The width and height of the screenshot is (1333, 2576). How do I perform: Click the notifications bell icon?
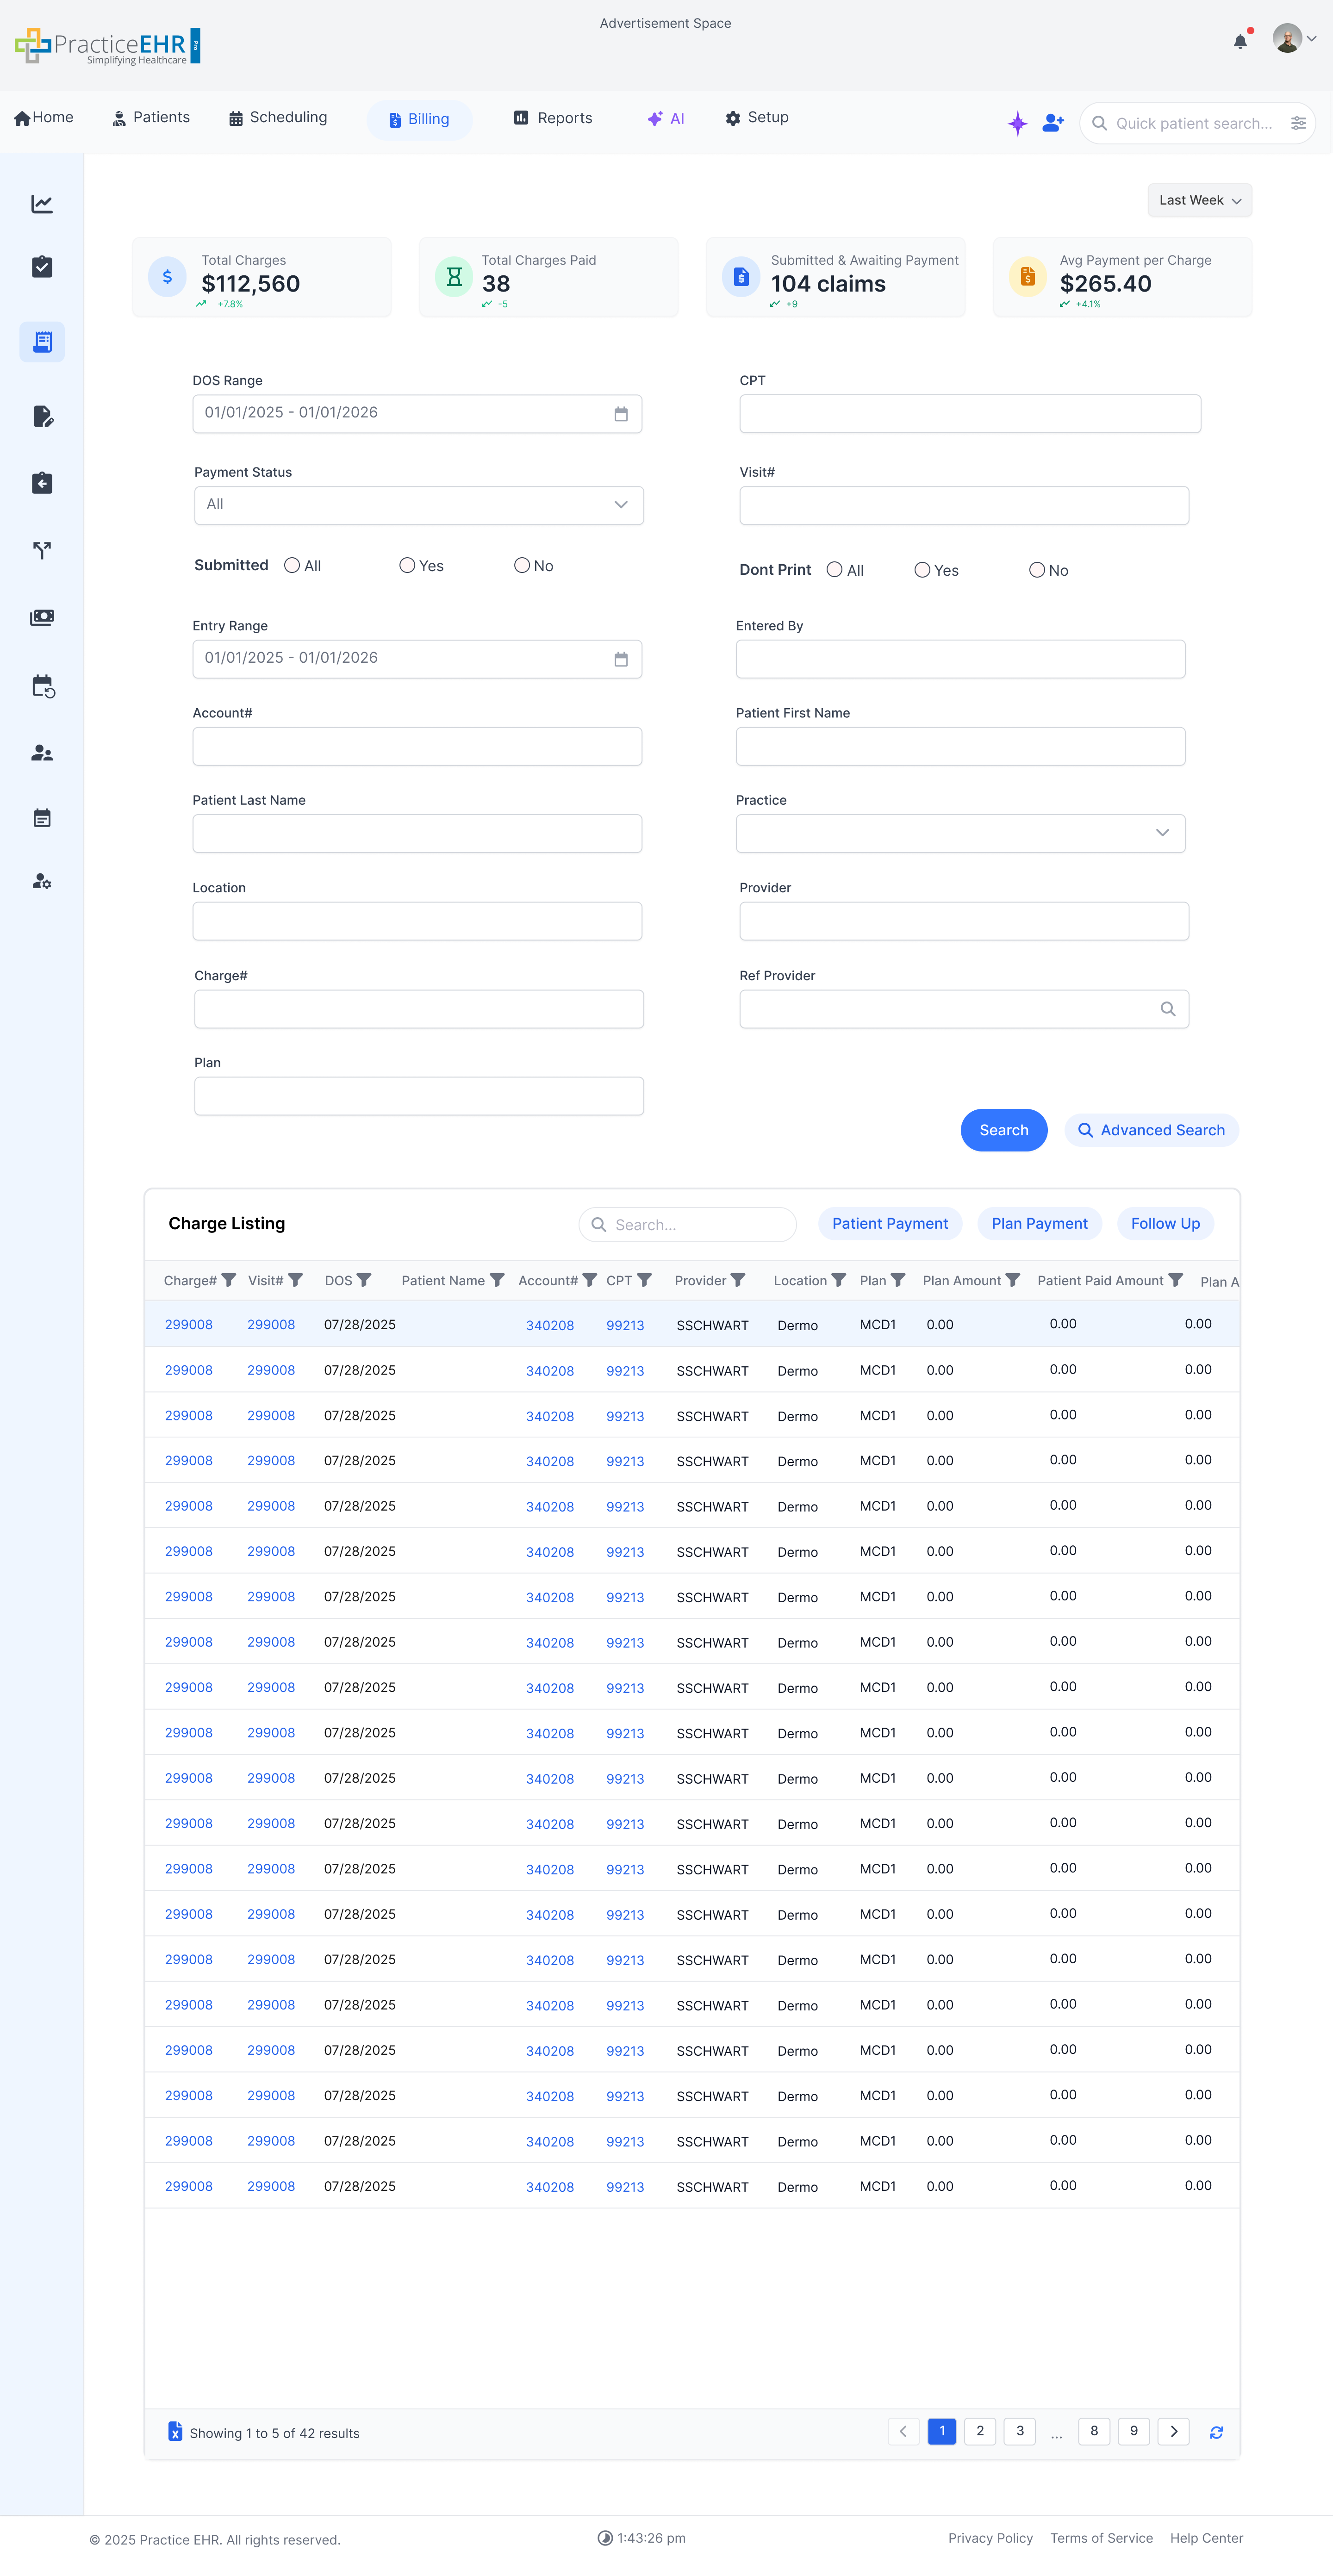point(1240,41)
